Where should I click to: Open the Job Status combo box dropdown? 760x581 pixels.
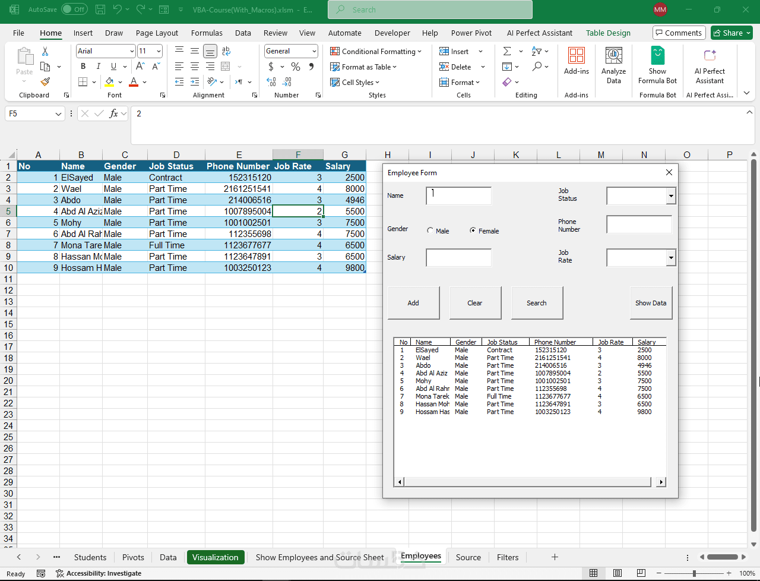pos(671,195)
